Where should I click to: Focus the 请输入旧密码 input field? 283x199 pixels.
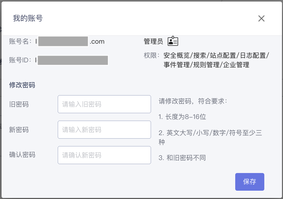104,104
